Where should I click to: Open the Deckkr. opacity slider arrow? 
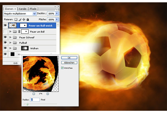click(57, 14)
